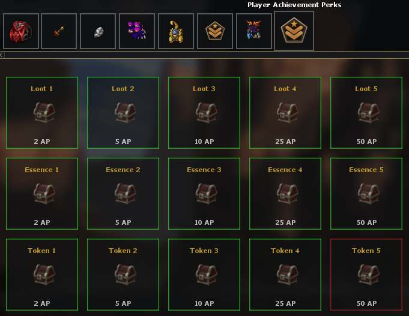Select the golden wand icon tab
This screenshot has height=316, width=409.
point(59,31)
